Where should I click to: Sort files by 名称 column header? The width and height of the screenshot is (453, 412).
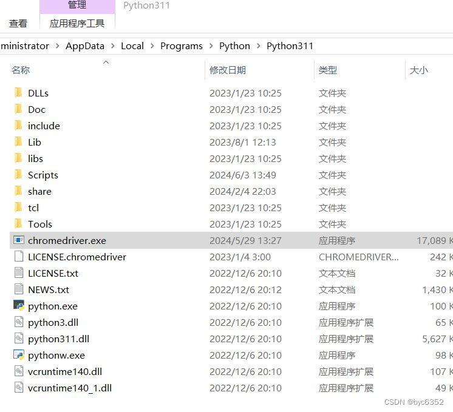click(21, 70)
